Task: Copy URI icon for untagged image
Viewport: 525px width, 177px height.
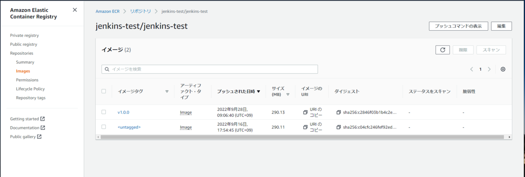Action: (305, 127)
